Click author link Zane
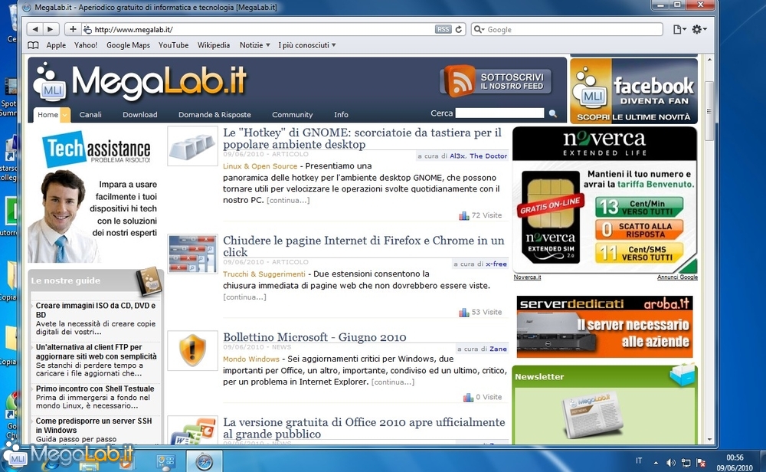The image size is (766, 472). pos(498,349)
